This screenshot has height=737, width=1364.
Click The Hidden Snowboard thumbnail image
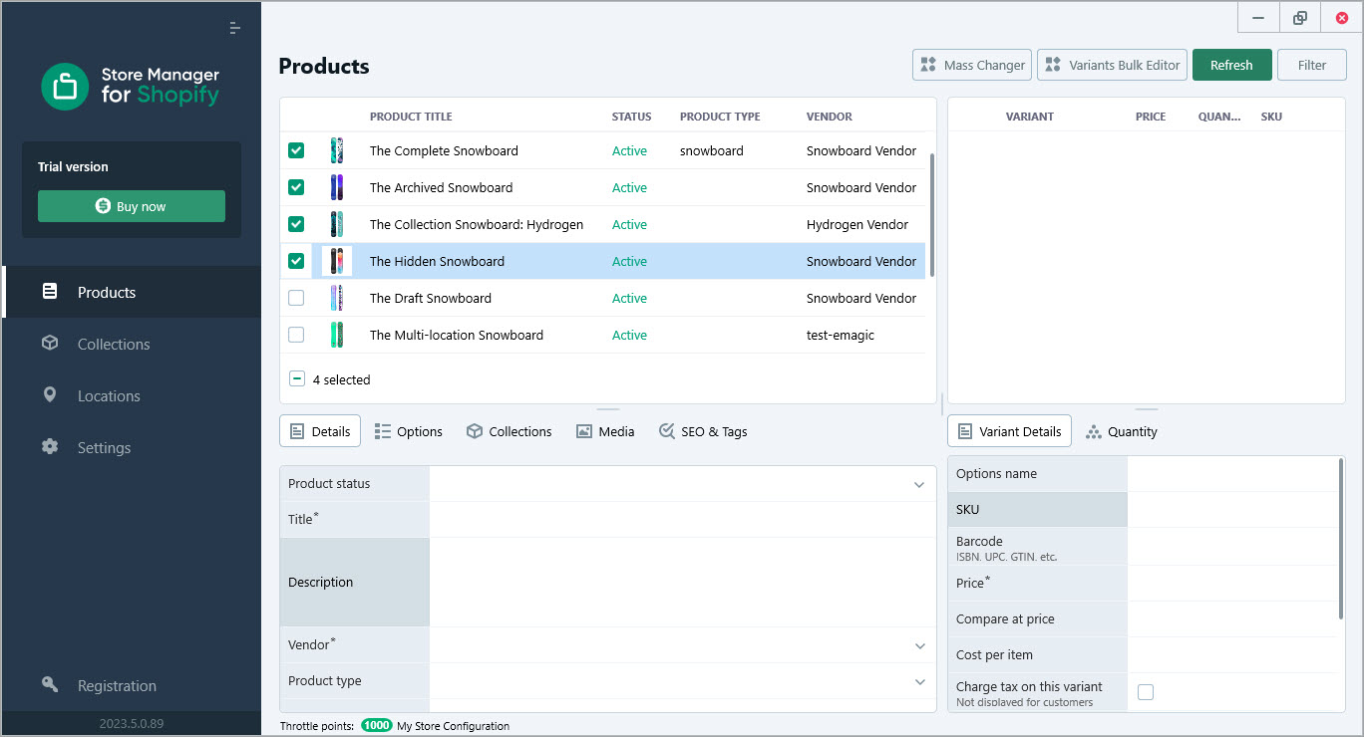[x=337, y=261]
